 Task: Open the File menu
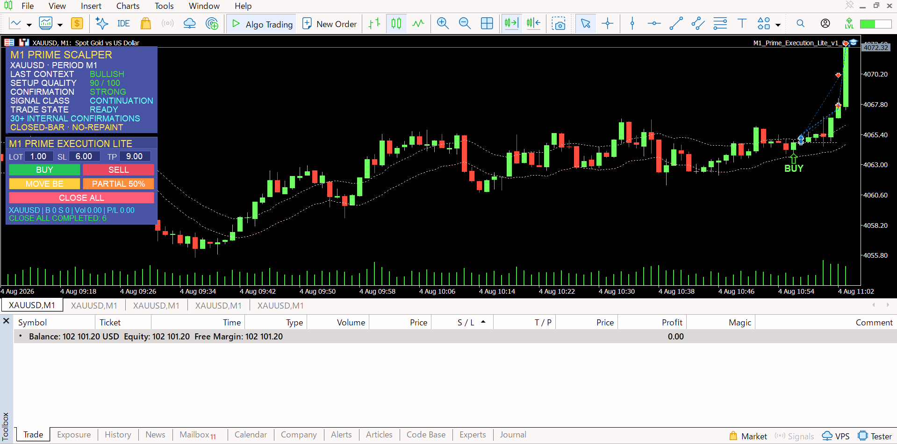coord(28,6)
